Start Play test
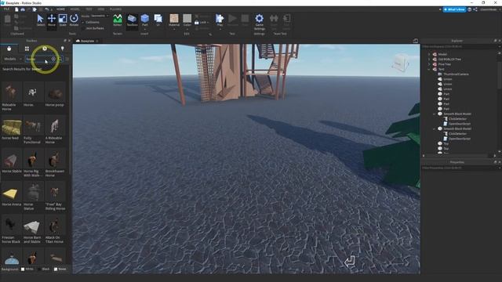Viewport: 502px width, 282px height. point(220,20)
